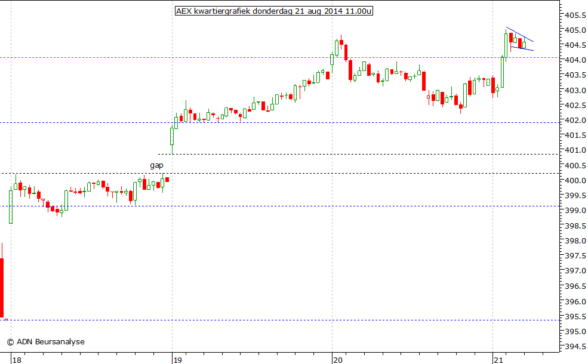Click the price label '396.0'
Image resolution: width=588 pixels, height=364 pixels.
(x=575, y=301)
